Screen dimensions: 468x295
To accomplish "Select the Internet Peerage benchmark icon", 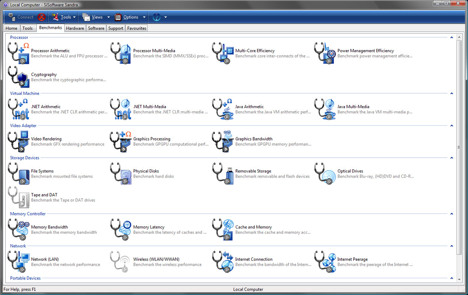I will tap(325, 262).
